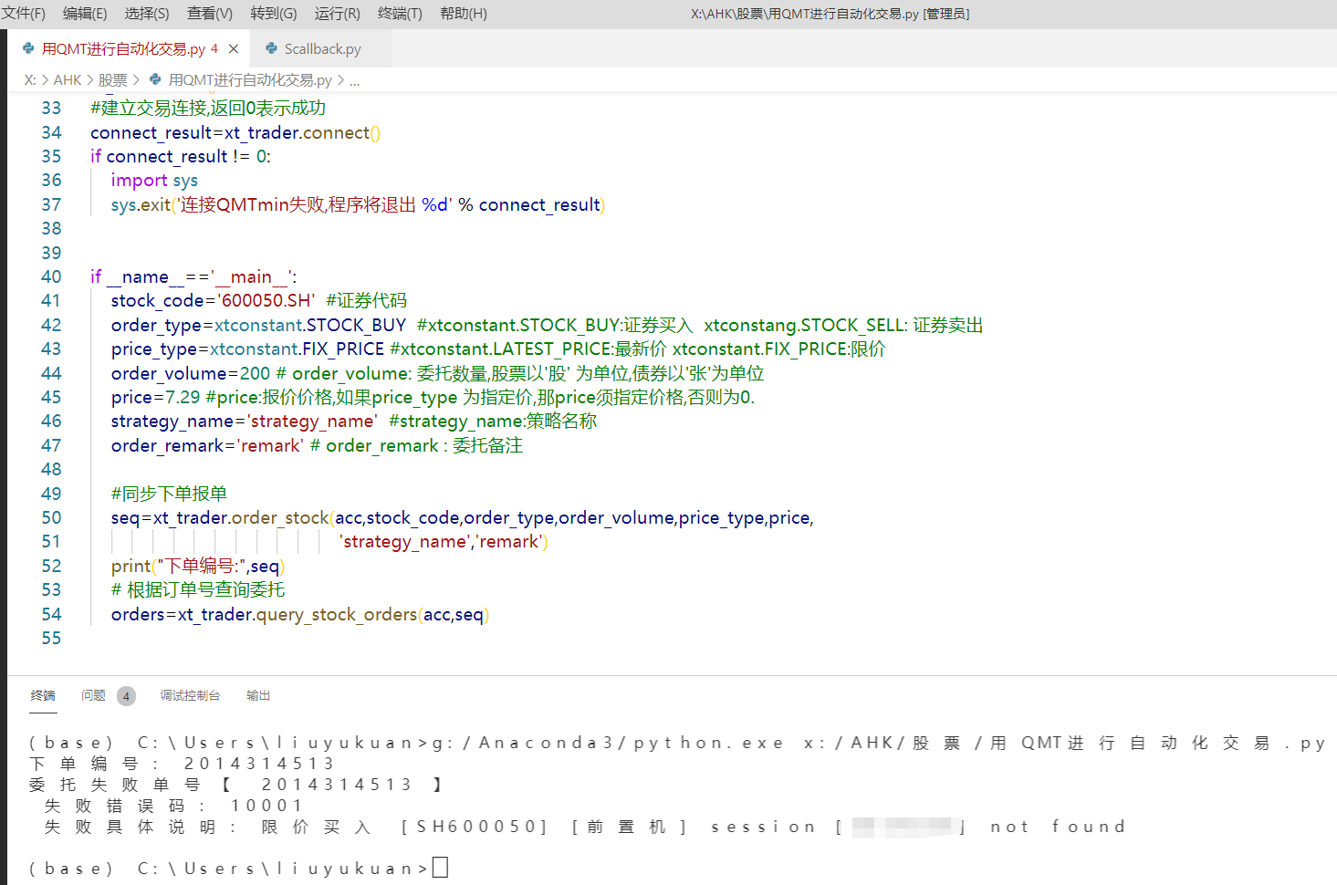Select the 终端 panel tab
This screenshot has height=885, width=1337.
click(43, 695)
